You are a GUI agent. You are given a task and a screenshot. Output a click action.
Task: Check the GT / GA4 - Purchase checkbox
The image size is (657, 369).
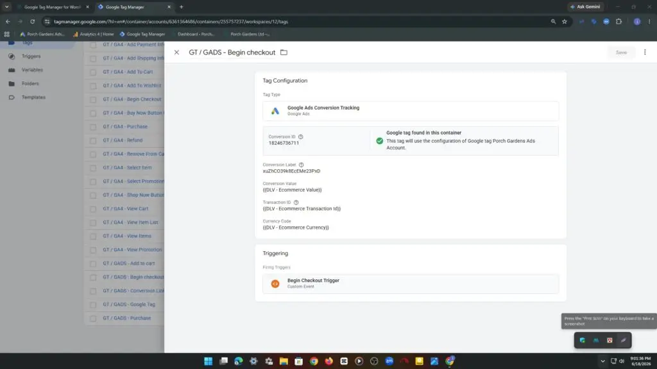coord(93,127)
